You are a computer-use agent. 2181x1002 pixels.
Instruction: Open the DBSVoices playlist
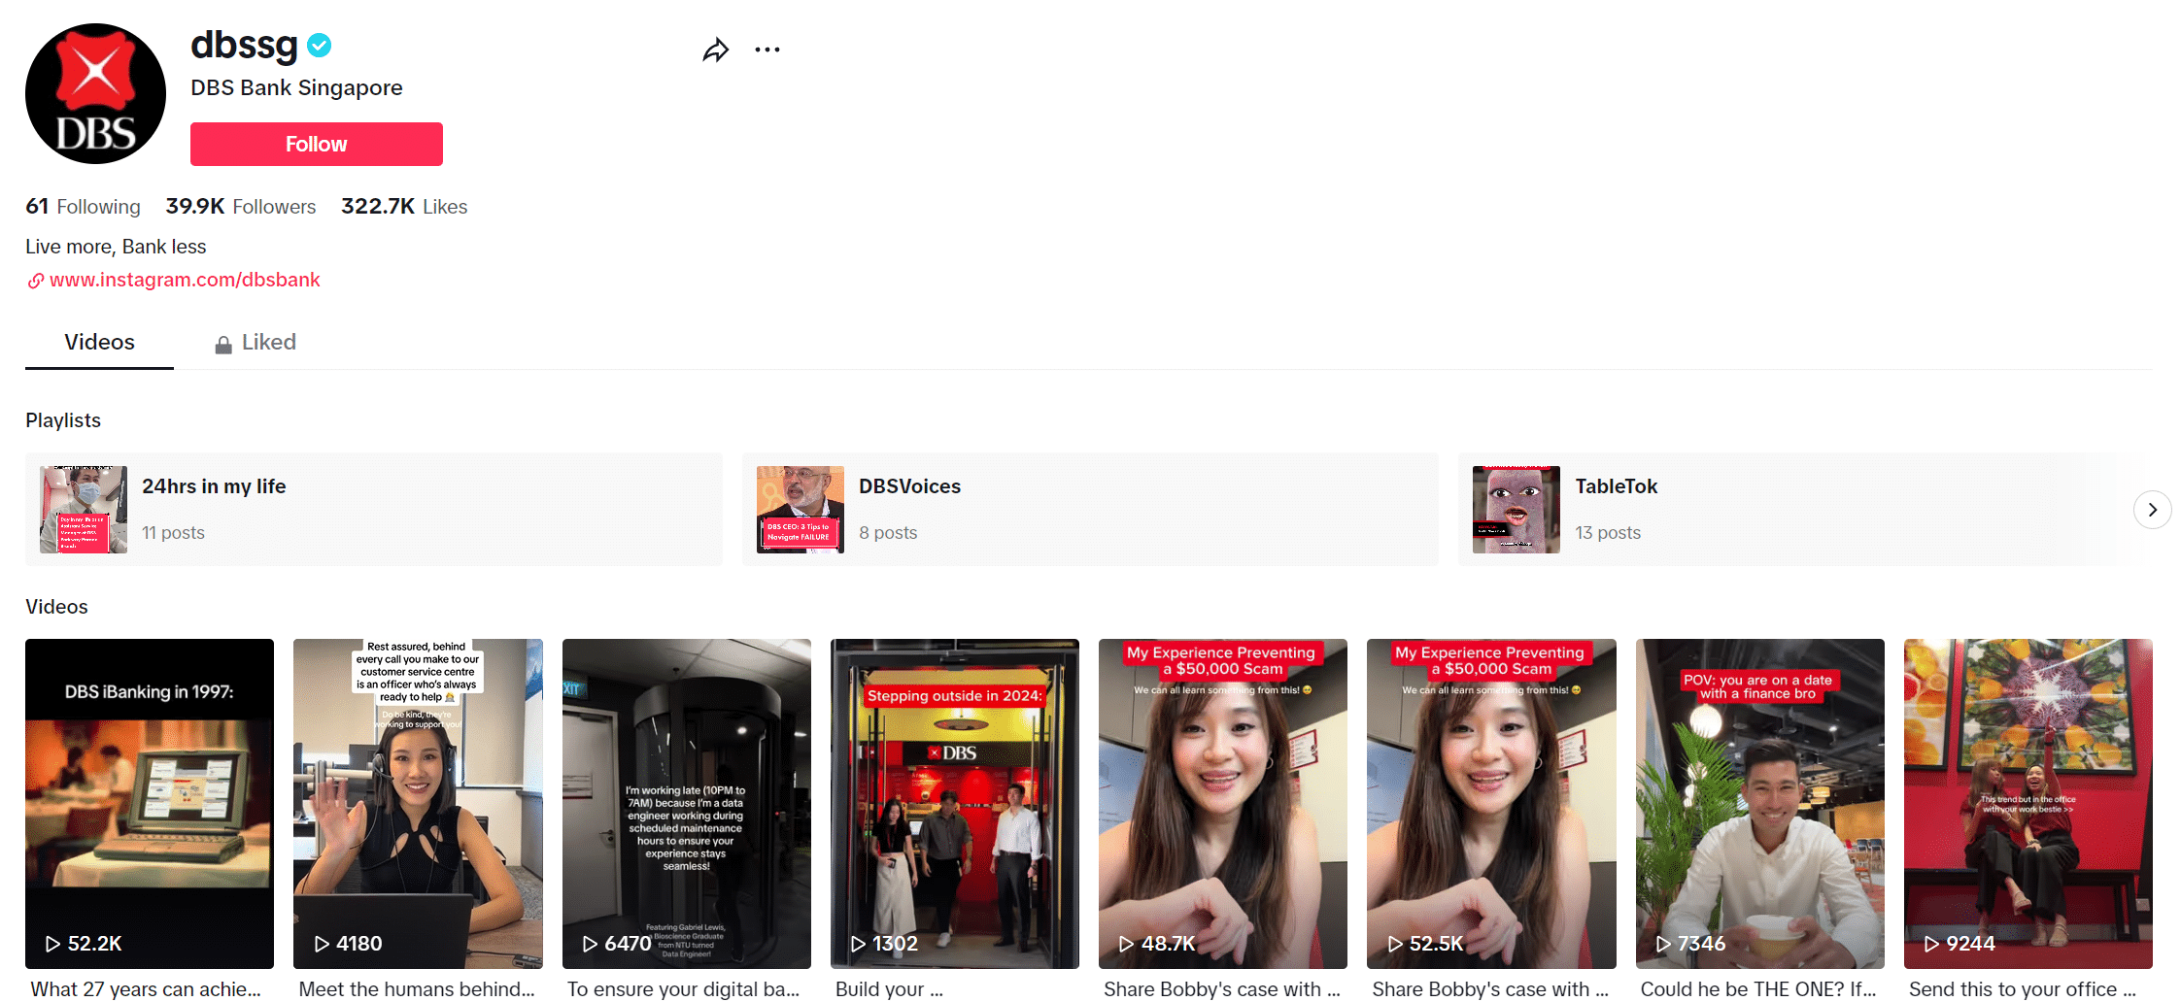1090,510
